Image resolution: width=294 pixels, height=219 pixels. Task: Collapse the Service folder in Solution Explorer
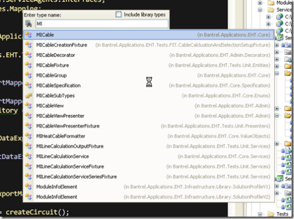(x=260, y=9)
